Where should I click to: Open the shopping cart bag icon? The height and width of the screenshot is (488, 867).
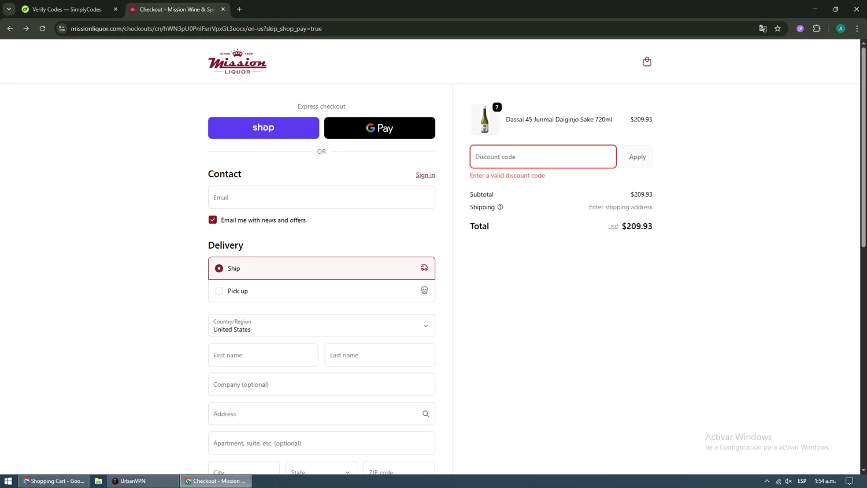pos(647,61)
